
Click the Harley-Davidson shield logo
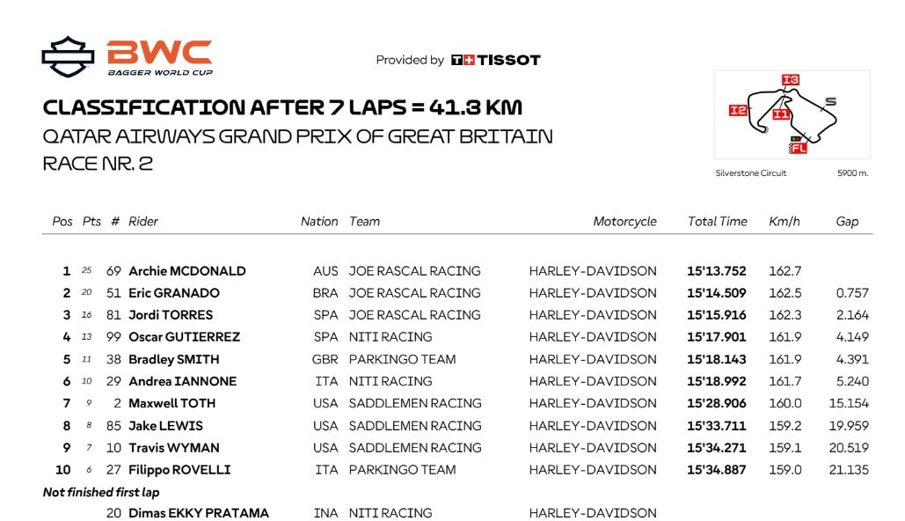(68, 56)
